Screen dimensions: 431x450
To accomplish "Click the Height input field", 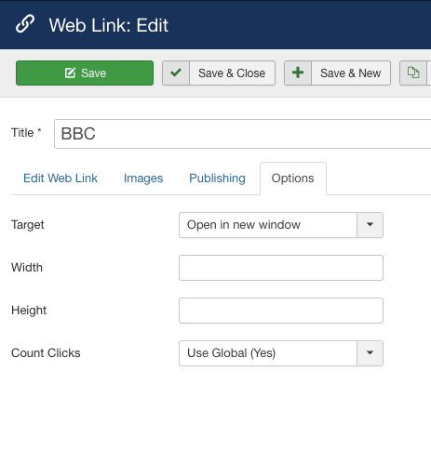I will tap(281, 311).
